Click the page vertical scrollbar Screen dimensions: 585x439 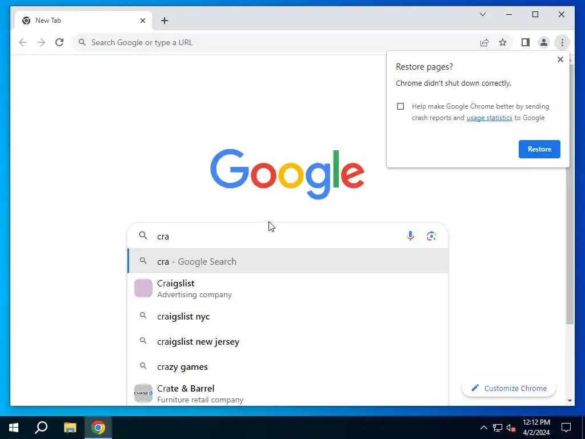click(x=570, y=194)
